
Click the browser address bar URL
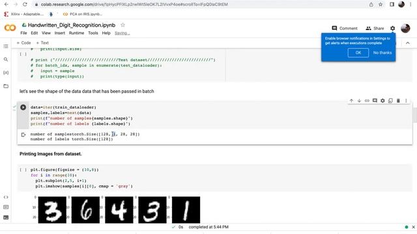tap(134, 5)
